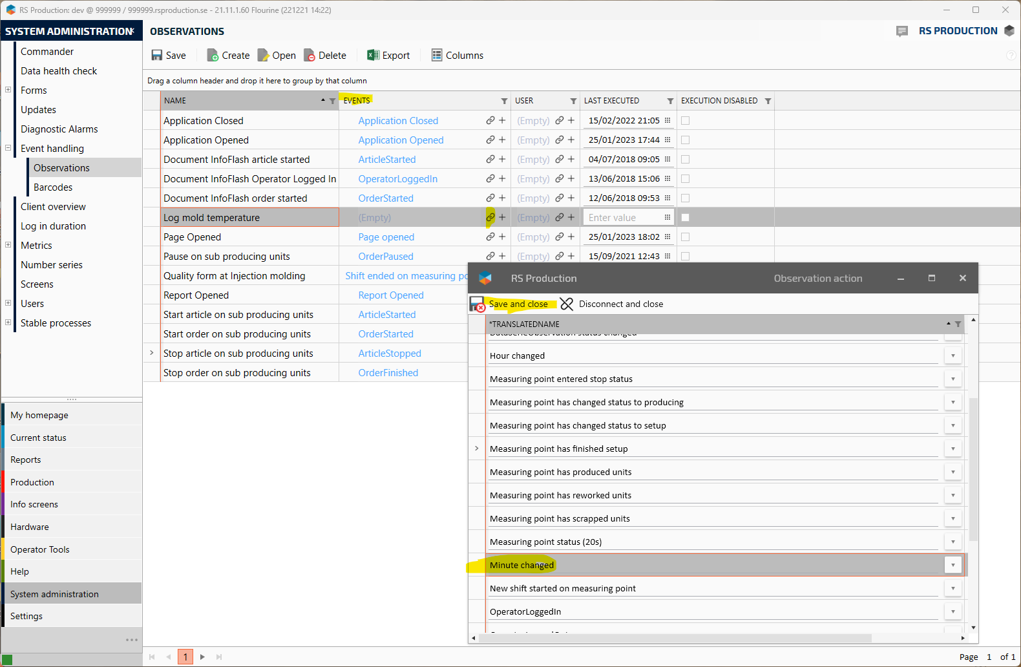Open the Reports navigation section
Viewport: 1021px width, 667px height.
click(x=26, y=460)
